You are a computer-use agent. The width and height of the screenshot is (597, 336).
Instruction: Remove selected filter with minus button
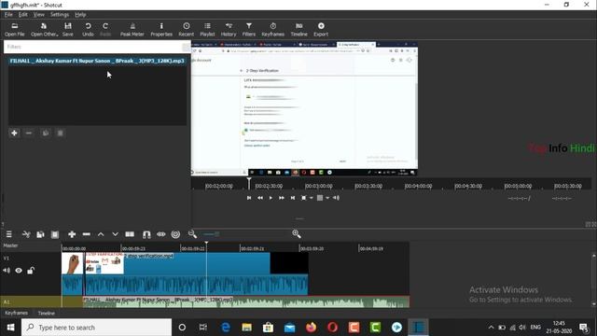tap(29, 133)
